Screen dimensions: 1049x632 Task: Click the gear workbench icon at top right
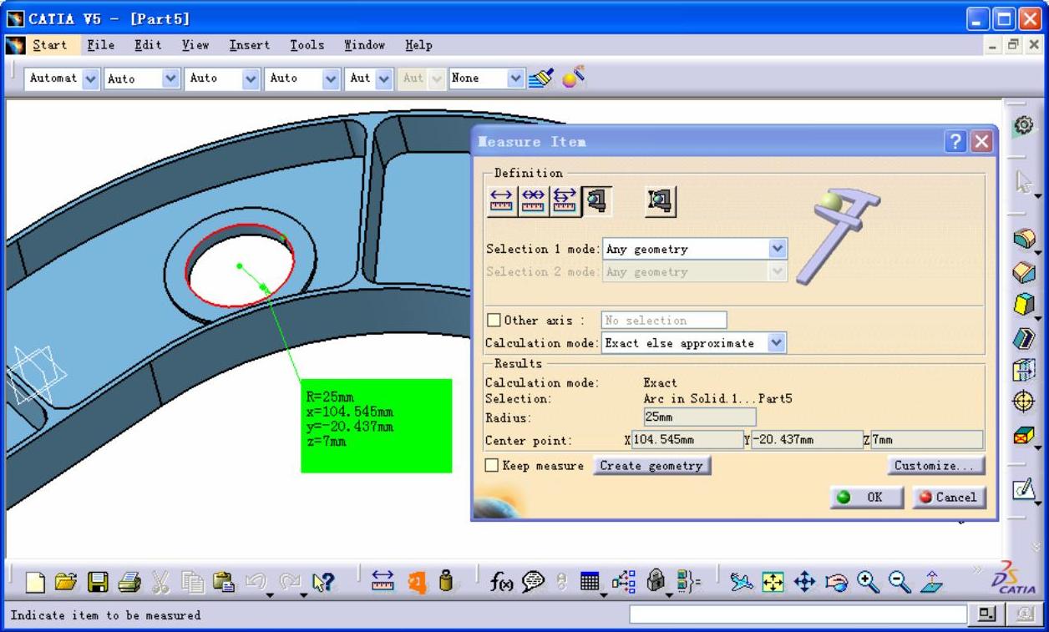[1023, 126]
